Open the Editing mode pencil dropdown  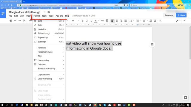coord(178,21)
